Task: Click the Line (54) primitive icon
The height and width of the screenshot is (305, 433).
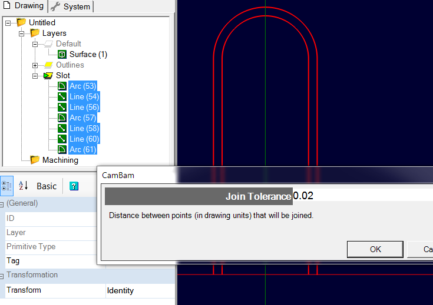Action: [x=62, y=96]
